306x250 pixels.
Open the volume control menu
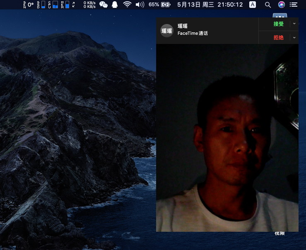[x=140, y=5]
